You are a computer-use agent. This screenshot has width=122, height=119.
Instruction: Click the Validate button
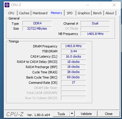tap(86, 114)
